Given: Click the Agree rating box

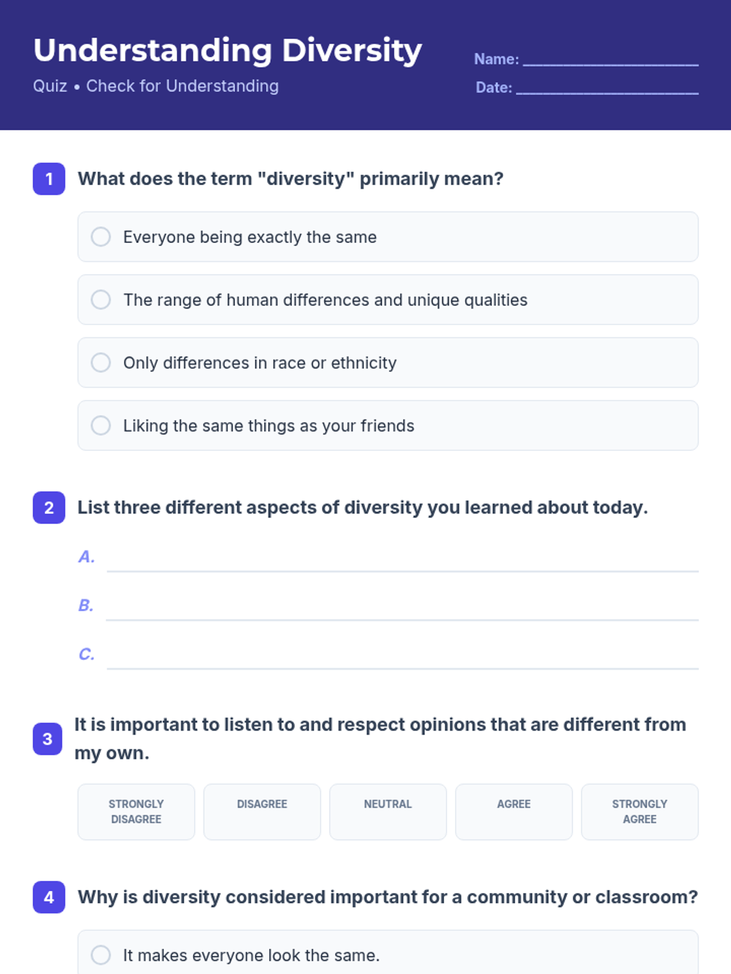Looking at the screenshot, I should click(514, 811).
